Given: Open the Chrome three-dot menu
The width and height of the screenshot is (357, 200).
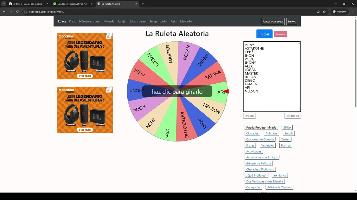Looking at the screenshot, I should tap(353, 12).
